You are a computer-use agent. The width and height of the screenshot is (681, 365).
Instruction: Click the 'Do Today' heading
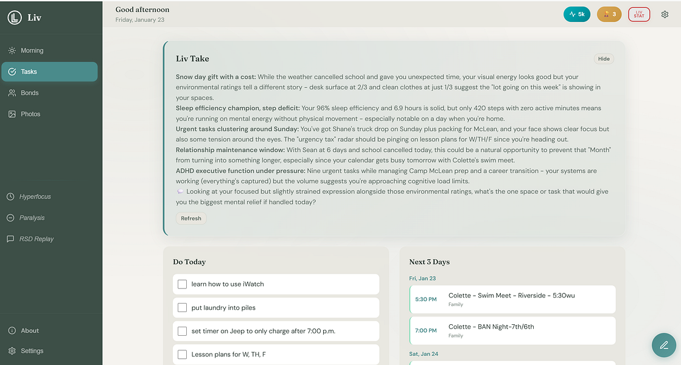(x=189, y=262)
